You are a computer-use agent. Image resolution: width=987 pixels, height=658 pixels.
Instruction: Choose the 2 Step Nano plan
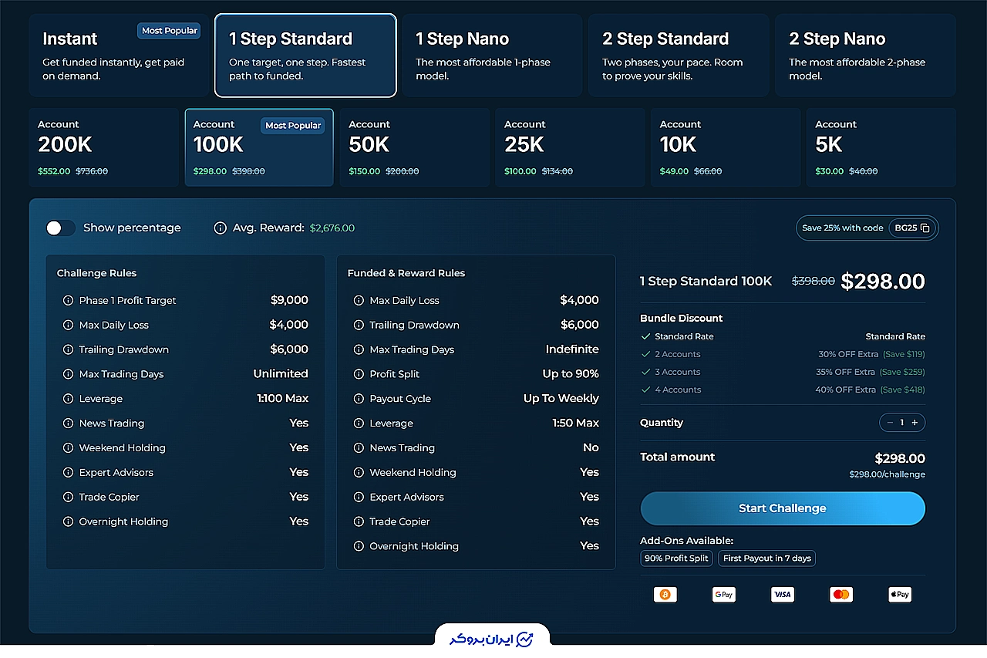865,56
